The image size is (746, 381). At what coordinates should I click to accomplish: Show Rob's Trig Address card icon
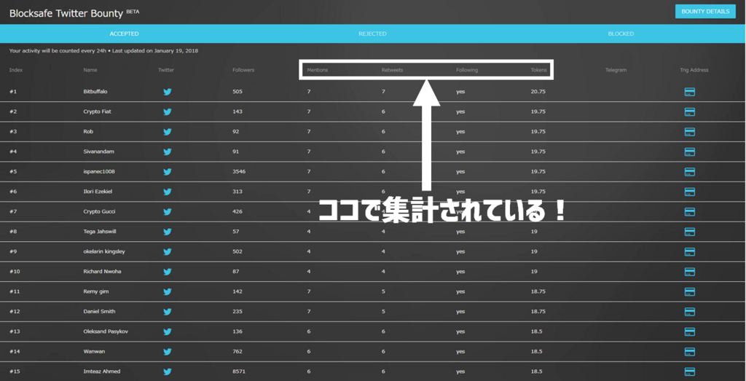[689, 132]
